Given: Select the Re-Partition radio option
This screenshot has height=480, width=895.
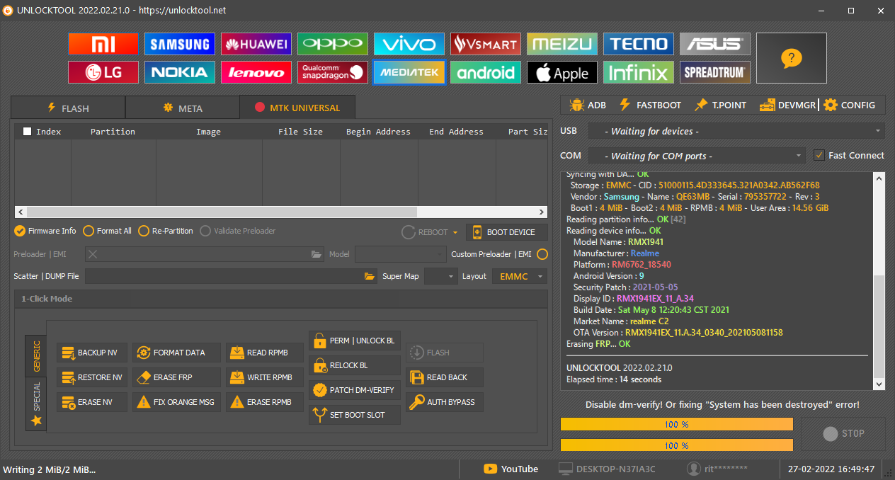Looking at the screenshot, I should [166, 231].
